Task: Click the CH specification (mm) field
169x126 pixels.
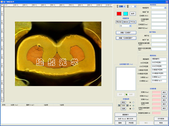Action: point(159,77)
